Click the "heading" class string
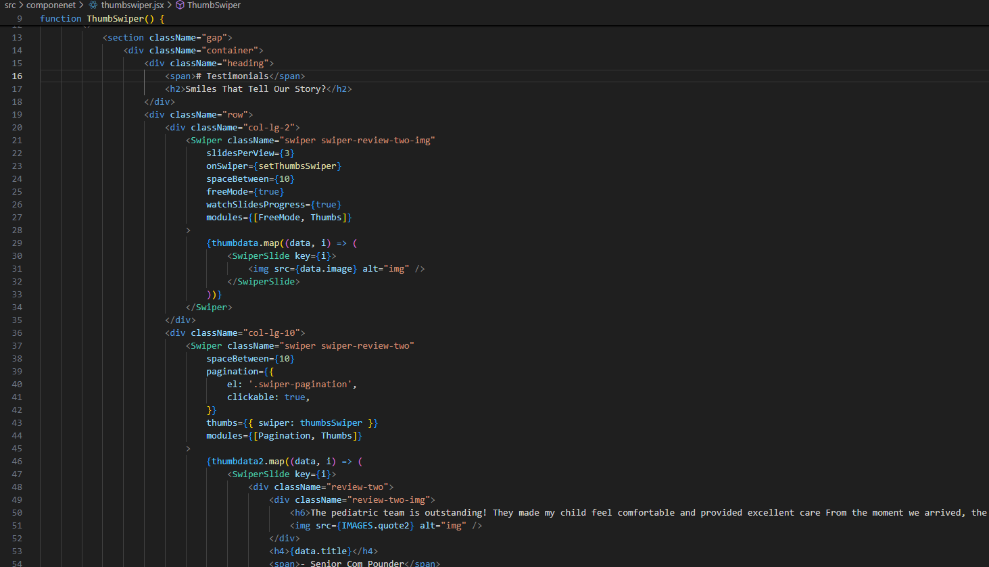Viewport: 989px width, 567px height. 245,63
